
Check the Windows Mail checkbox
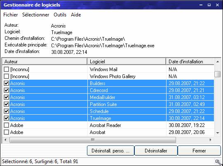(6, 69)
